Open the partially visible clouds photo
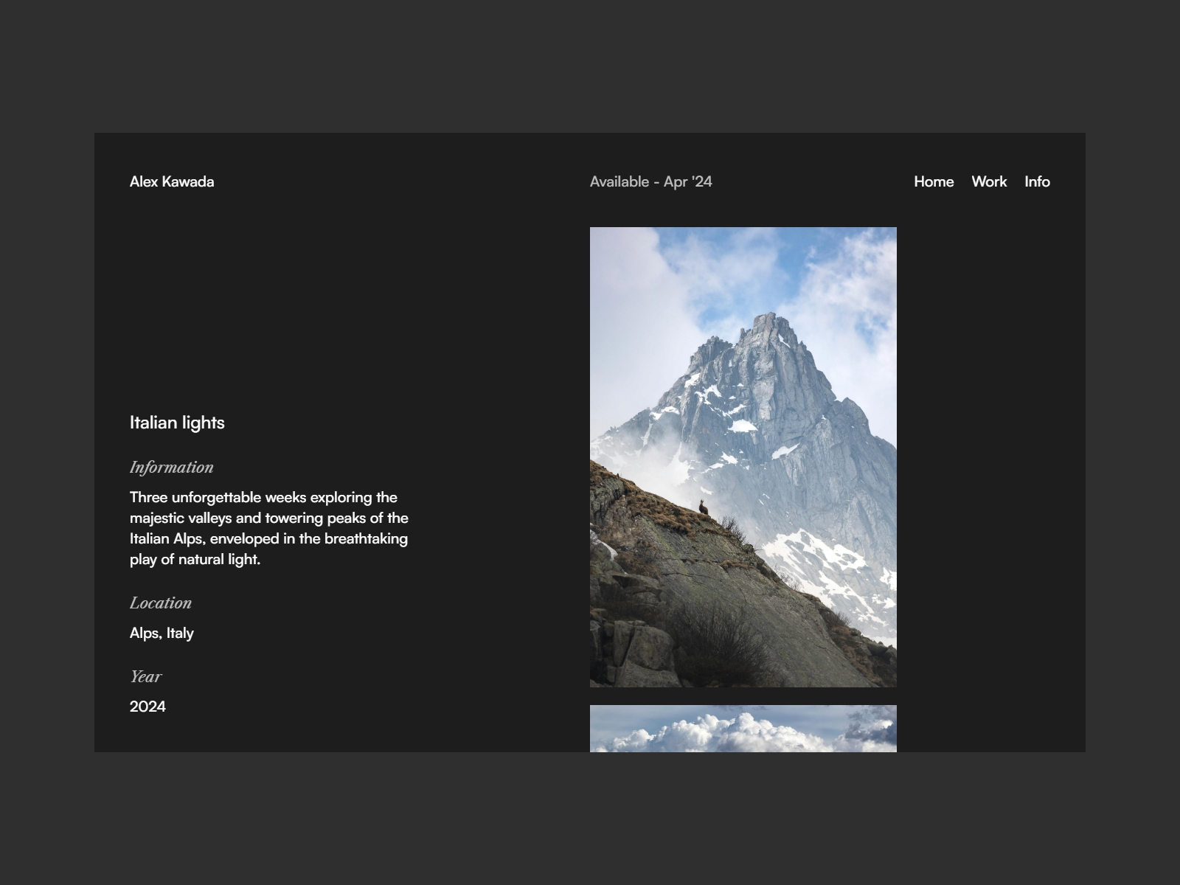 coord(743,729)
